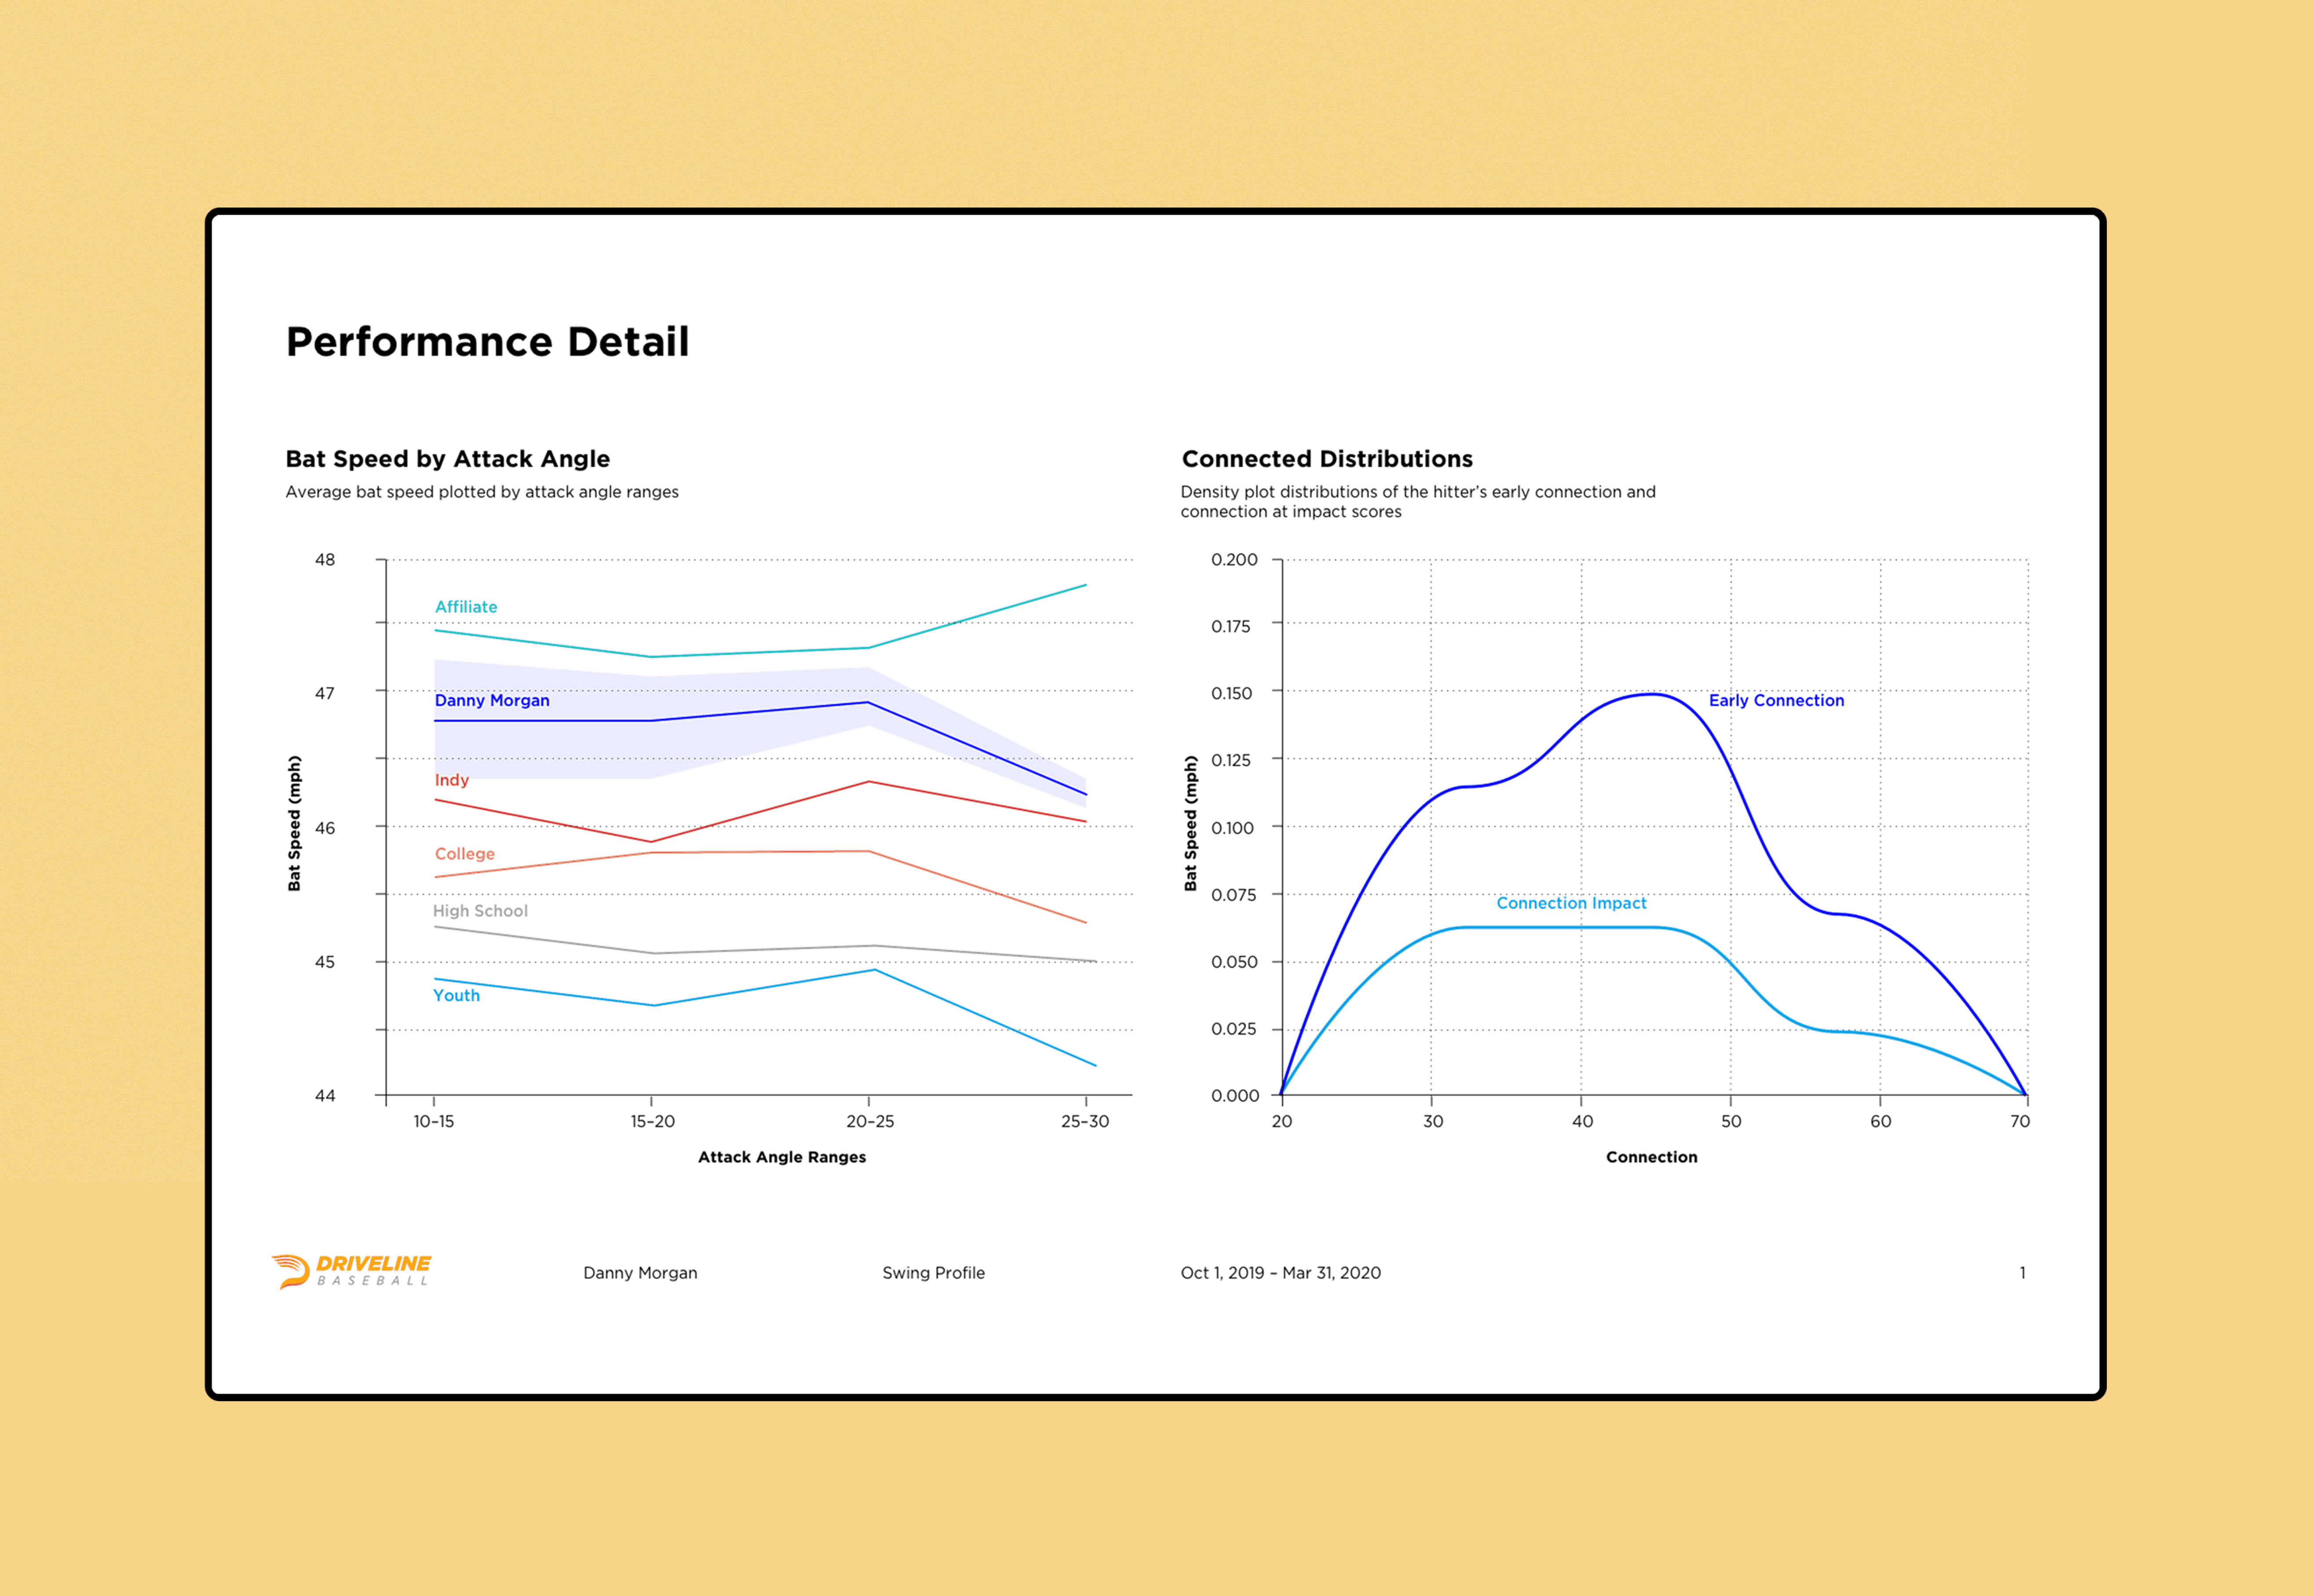Click the 15–20 attack angle tick
Viewport: 2314px width, 1596px height.
point(652,1122)
